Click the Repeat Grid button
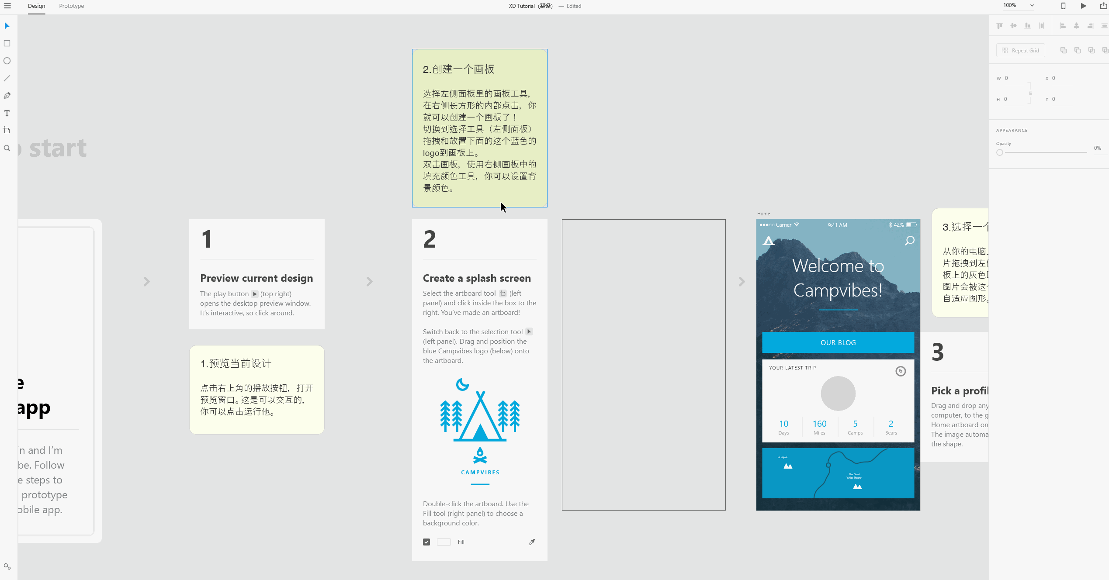 [x=1020, y=50]
